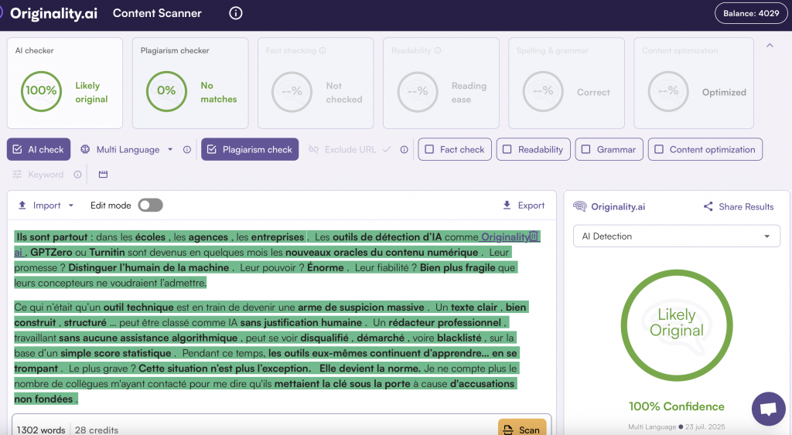This screenshot has width=792, height=435.
Task: Click the Originality.ai header logo
Action: coord(53,14)
